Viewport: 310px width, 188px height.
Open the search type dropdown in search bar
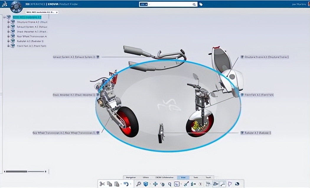[143, 4]
